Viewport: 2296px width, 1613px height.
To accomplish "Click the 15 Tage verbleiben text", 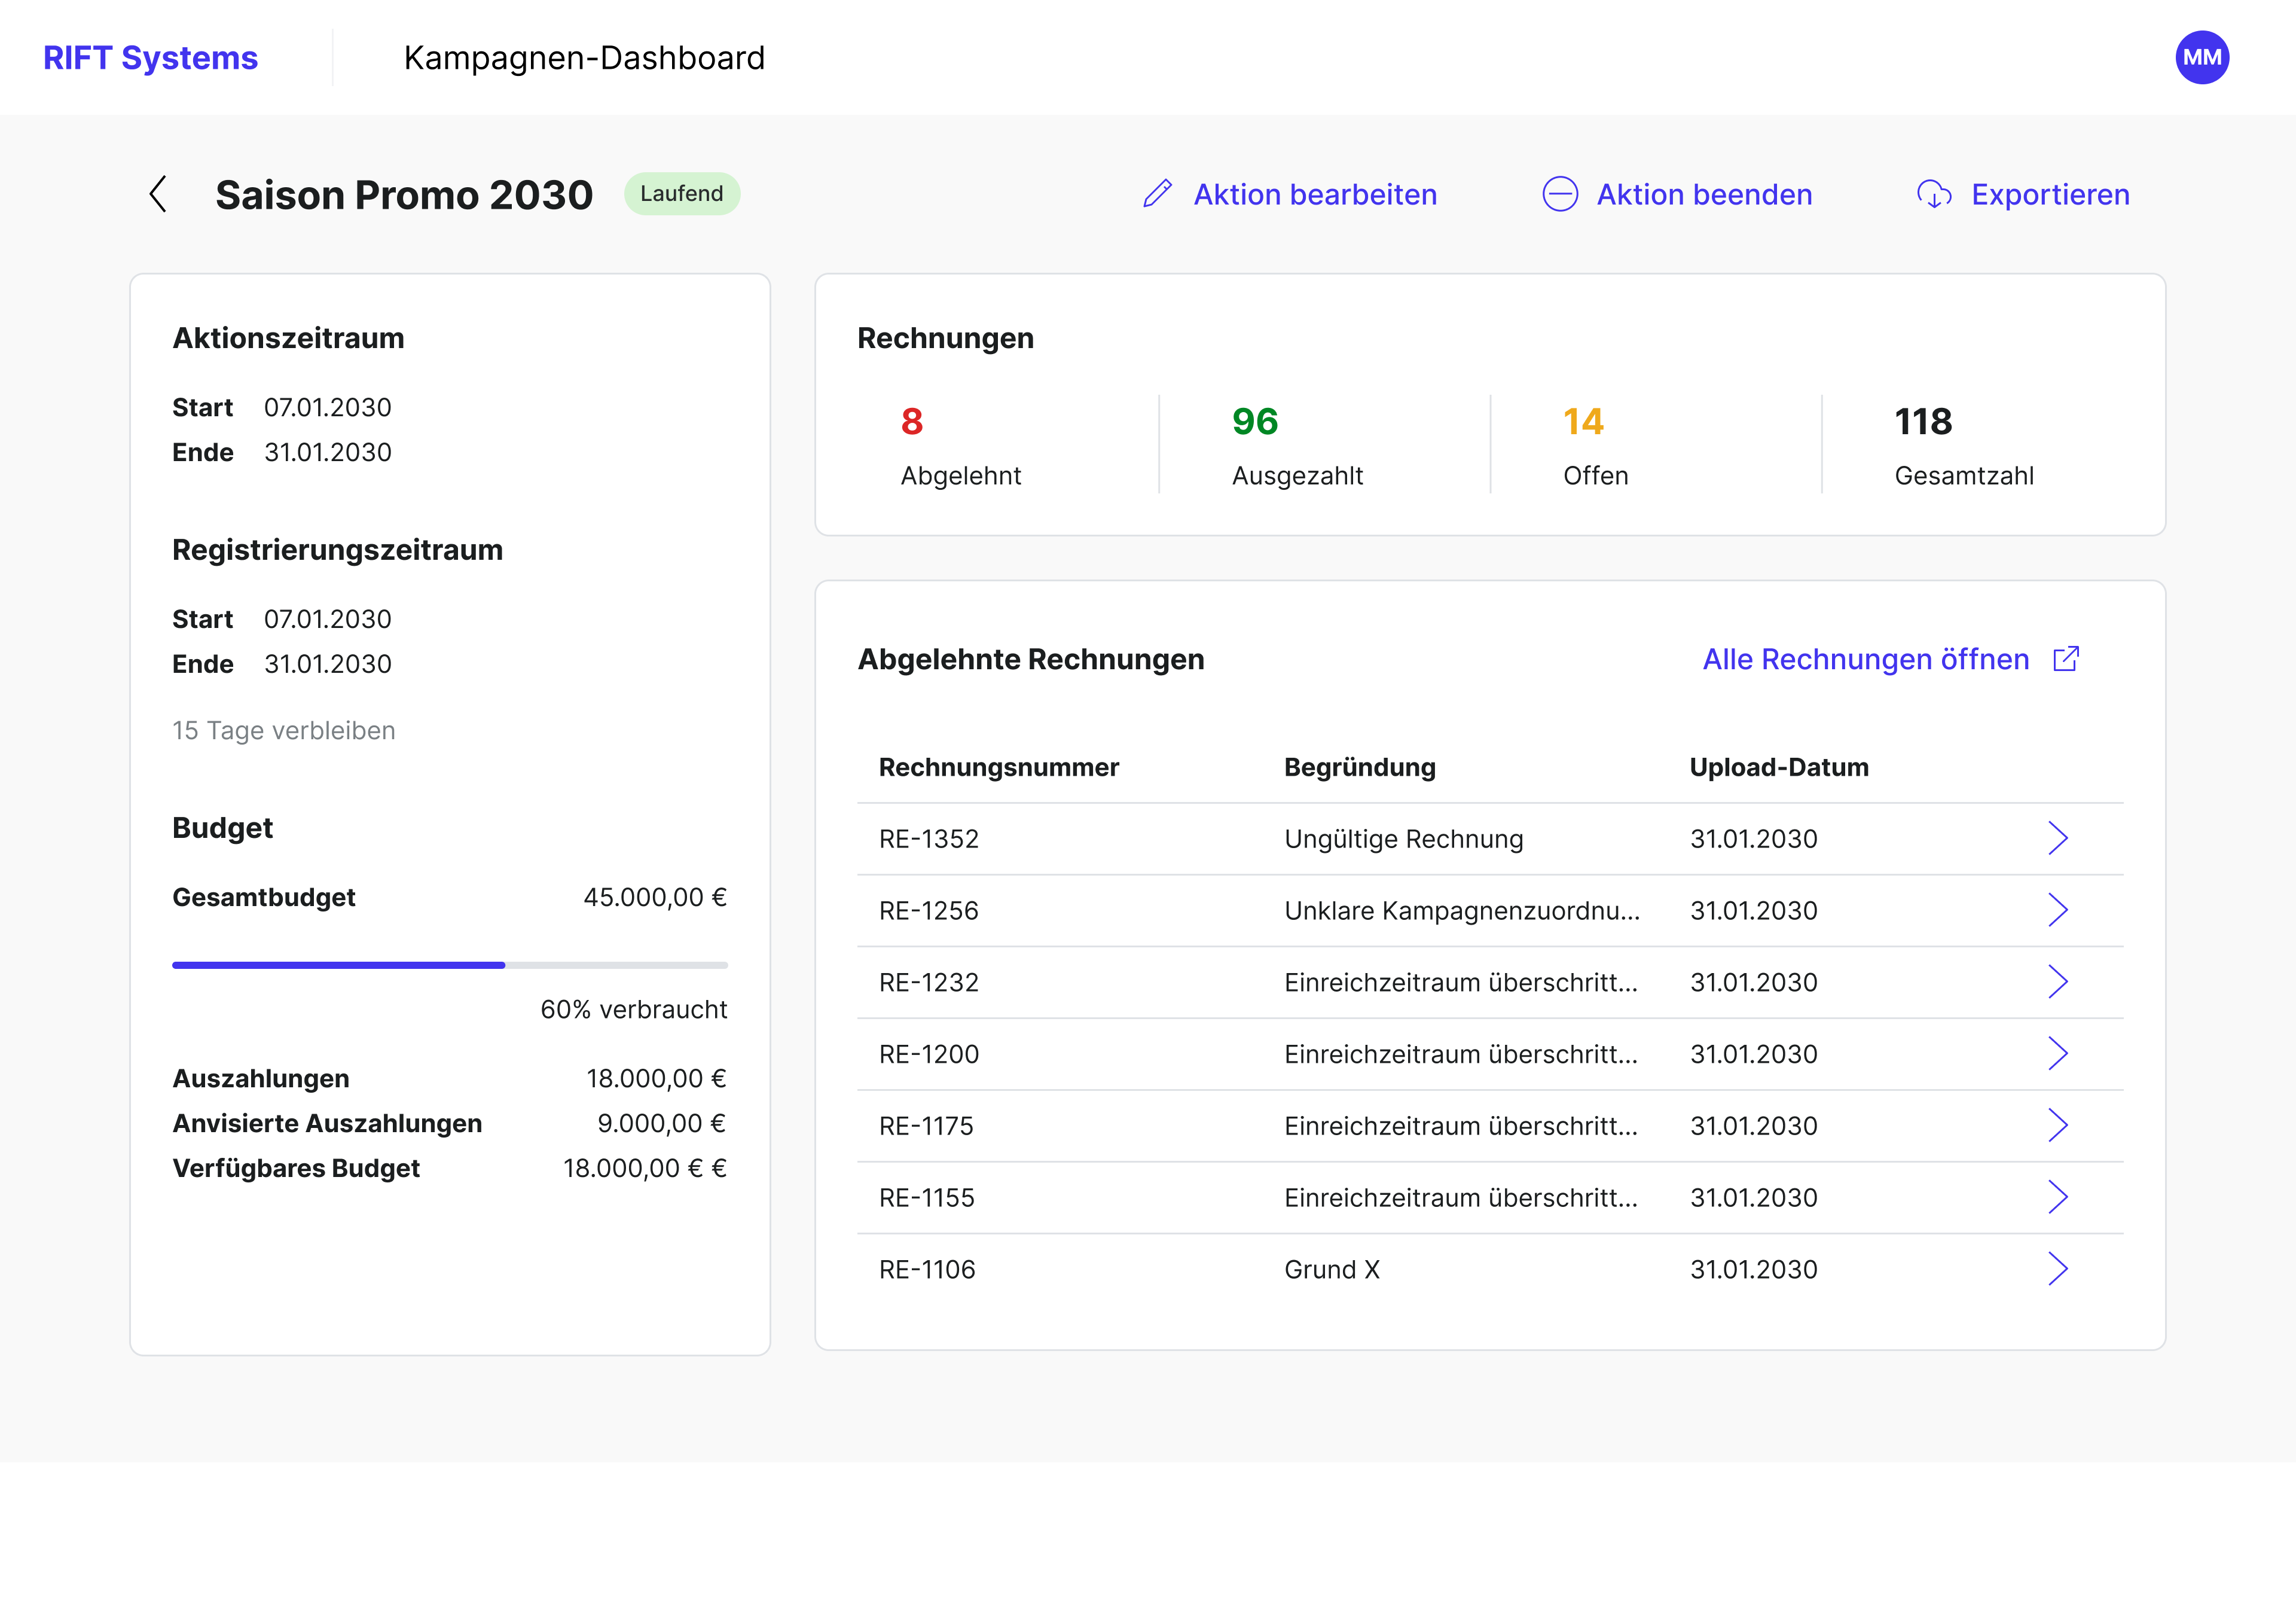I will pyautogui.click(x=284, y=730).
